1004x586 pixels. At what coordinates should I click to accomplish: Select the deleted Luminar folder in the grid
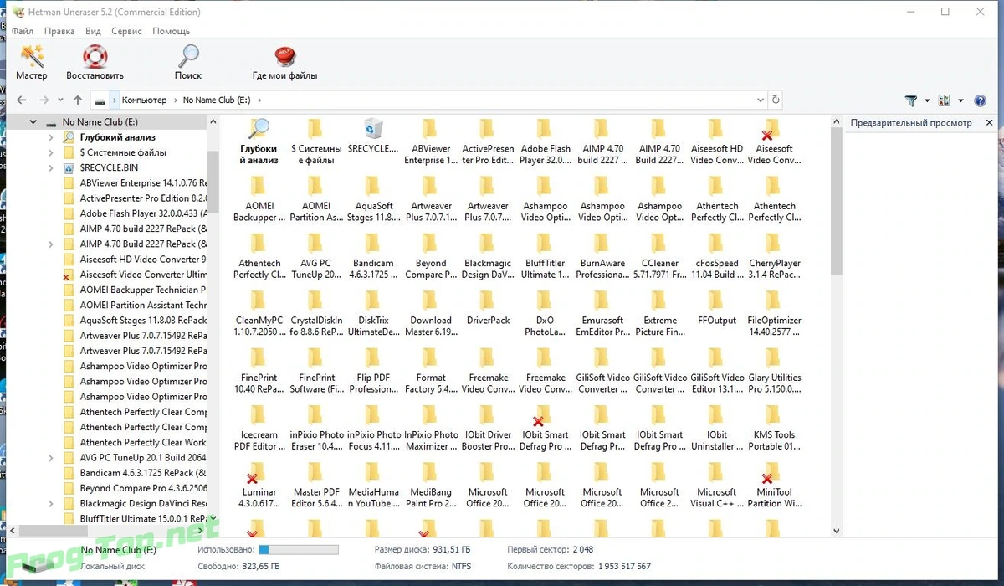259,486
